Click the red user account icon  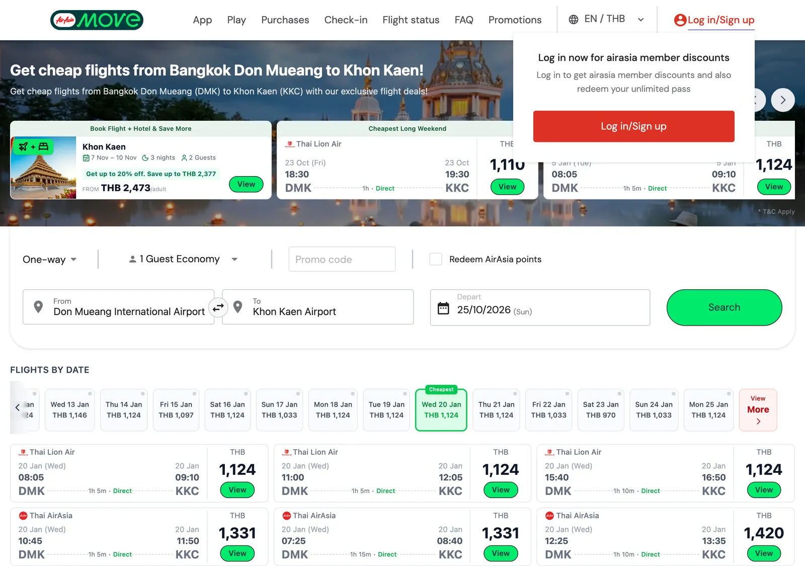680,20
